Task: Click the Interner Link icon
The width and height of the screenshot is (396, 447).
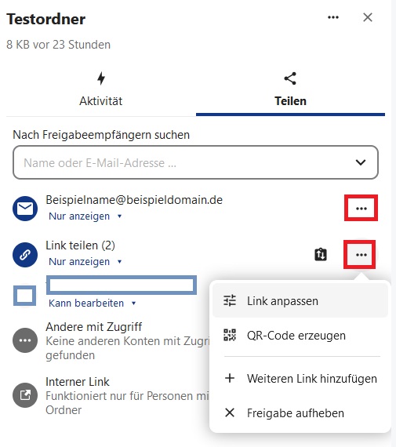Action: click(x=25, y=394)
